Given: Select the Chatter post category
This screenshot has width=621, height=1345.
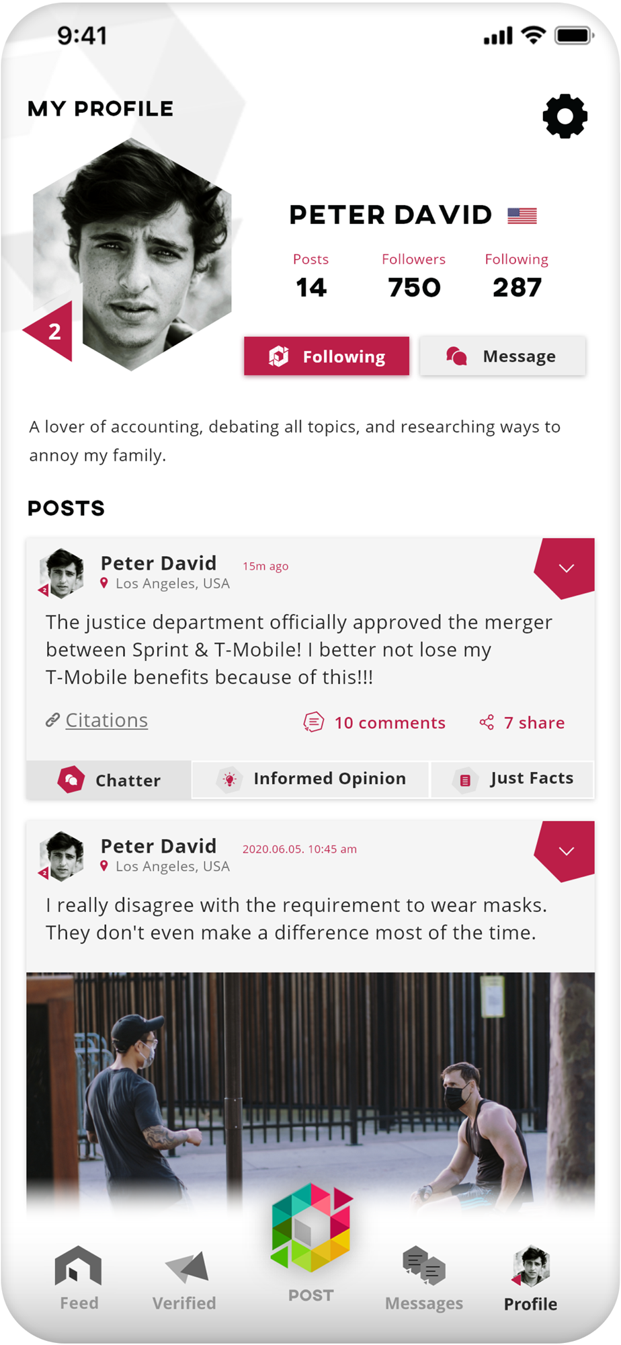Looking at the screenshot, I should coord(109,780).
